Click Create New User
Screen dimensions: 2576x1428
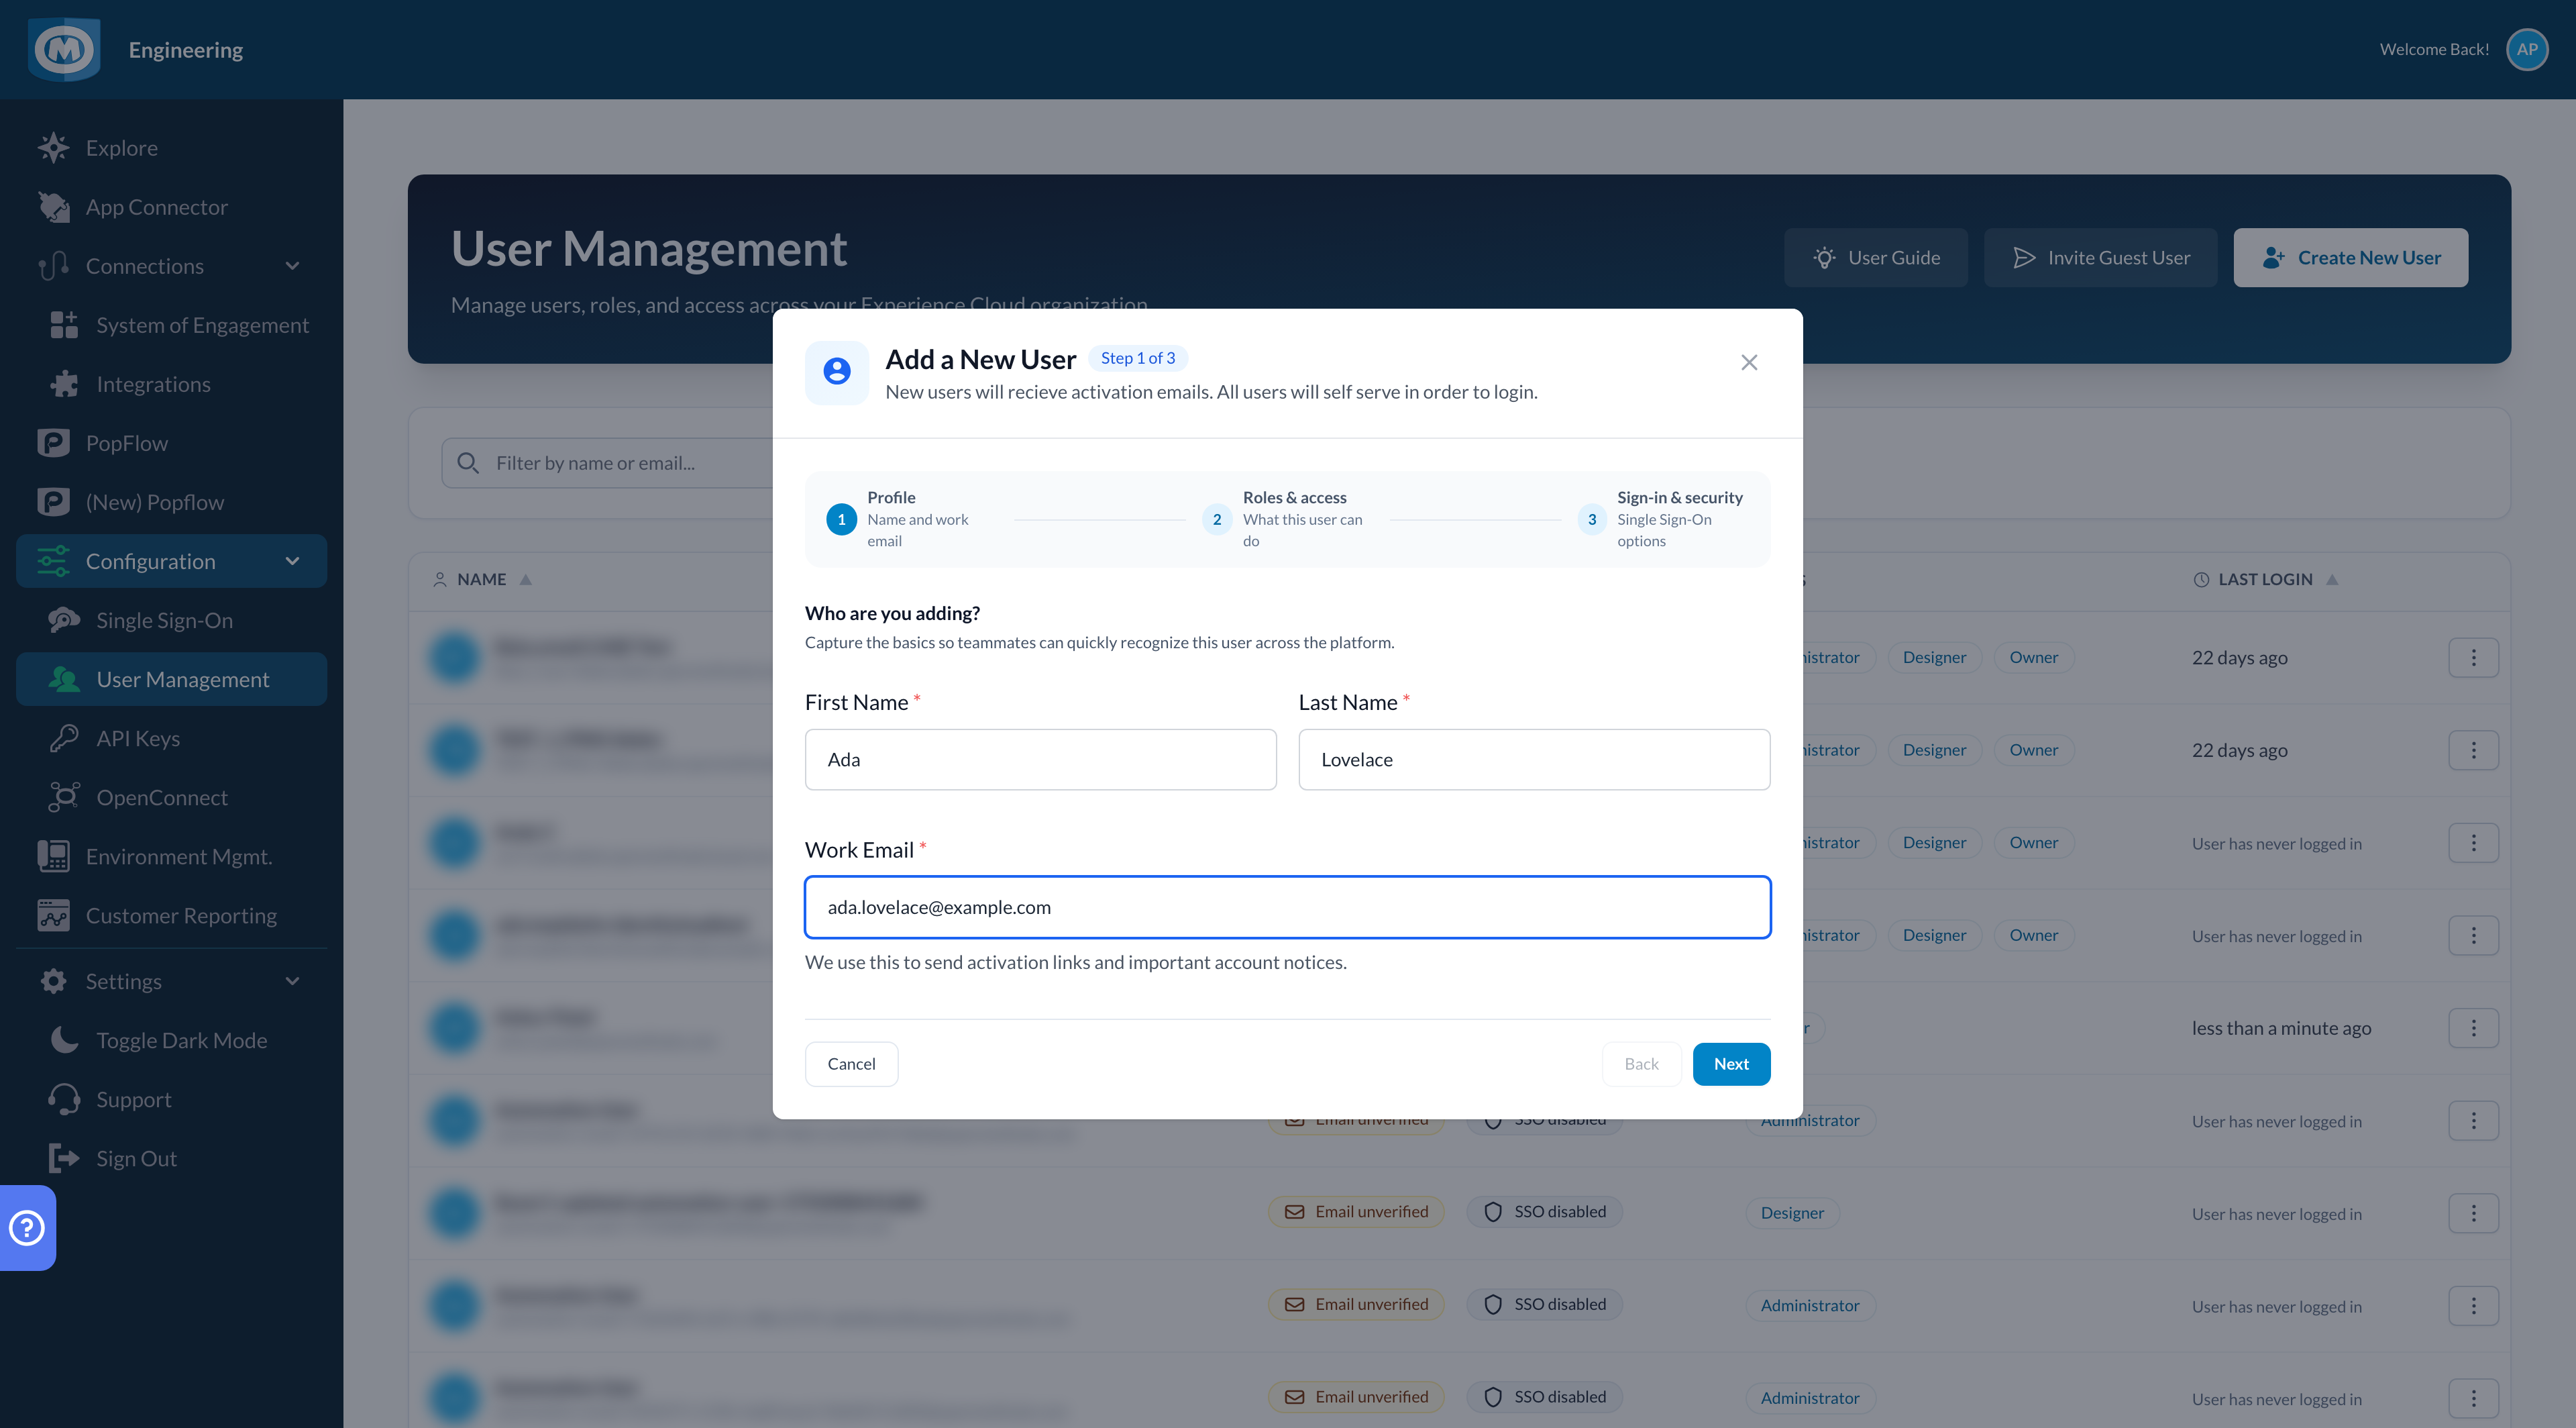pyautogui.click(x=2351, y=258)
